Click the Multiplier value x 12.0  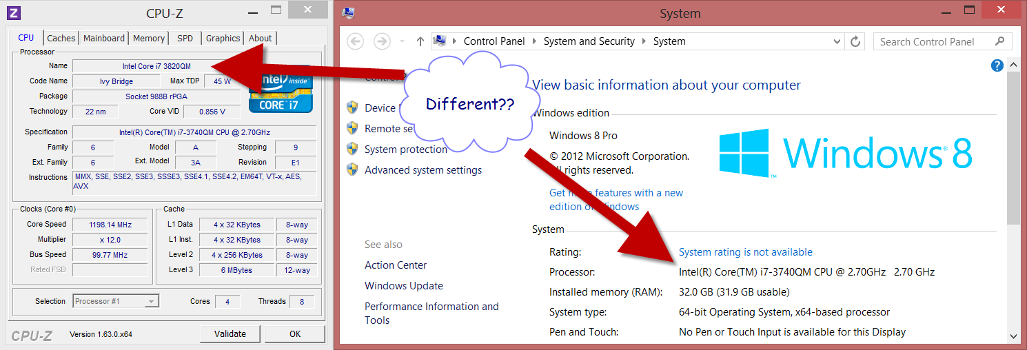pyautogui.click(x=111, y=240)
